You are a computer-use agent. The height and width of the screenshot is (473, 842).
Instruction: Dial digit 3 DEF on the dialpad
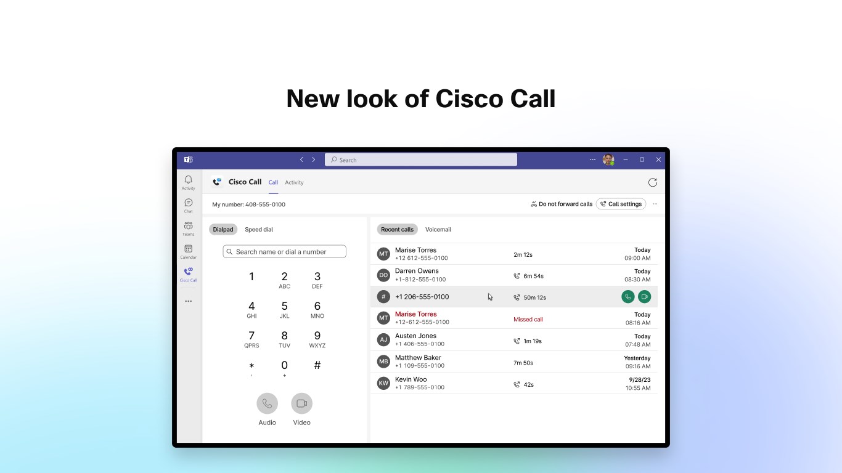(317, 280)
